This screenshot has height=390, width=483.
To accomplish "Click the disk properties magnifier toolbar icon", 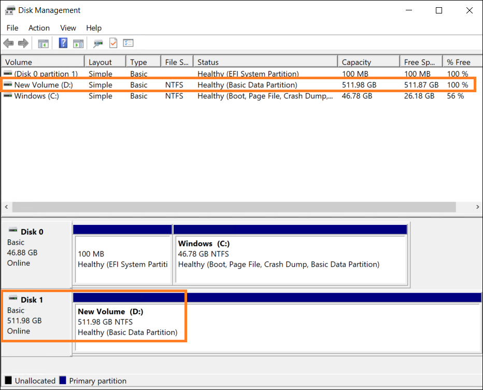I will click(97, 43).
